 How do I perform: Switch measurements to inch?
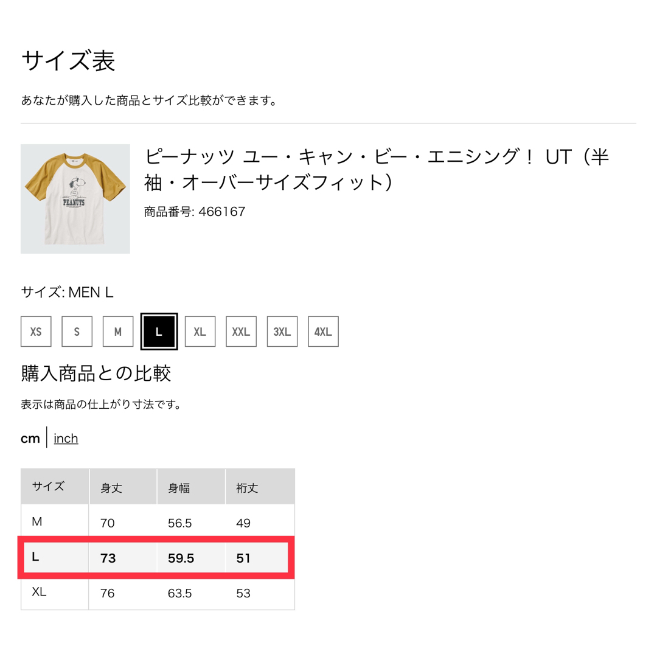click(x=66, y=438)
